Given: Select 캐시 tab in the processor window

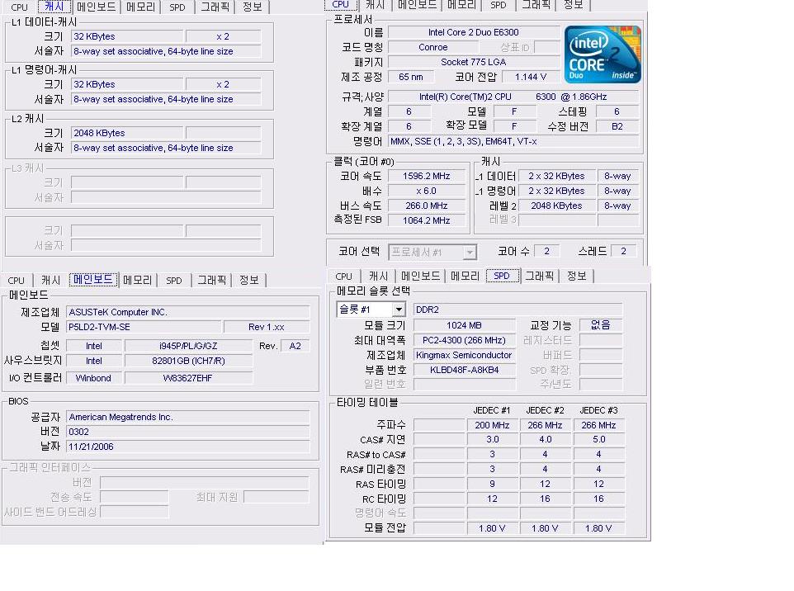Looking at the screenshot, I should [375, 5].
